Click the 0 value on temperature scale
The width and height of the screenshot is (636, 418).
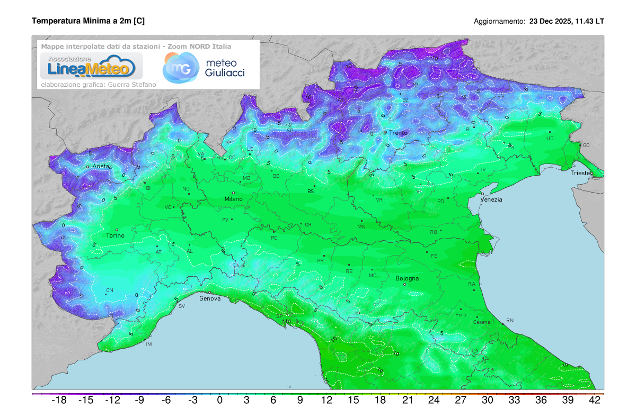219,401
